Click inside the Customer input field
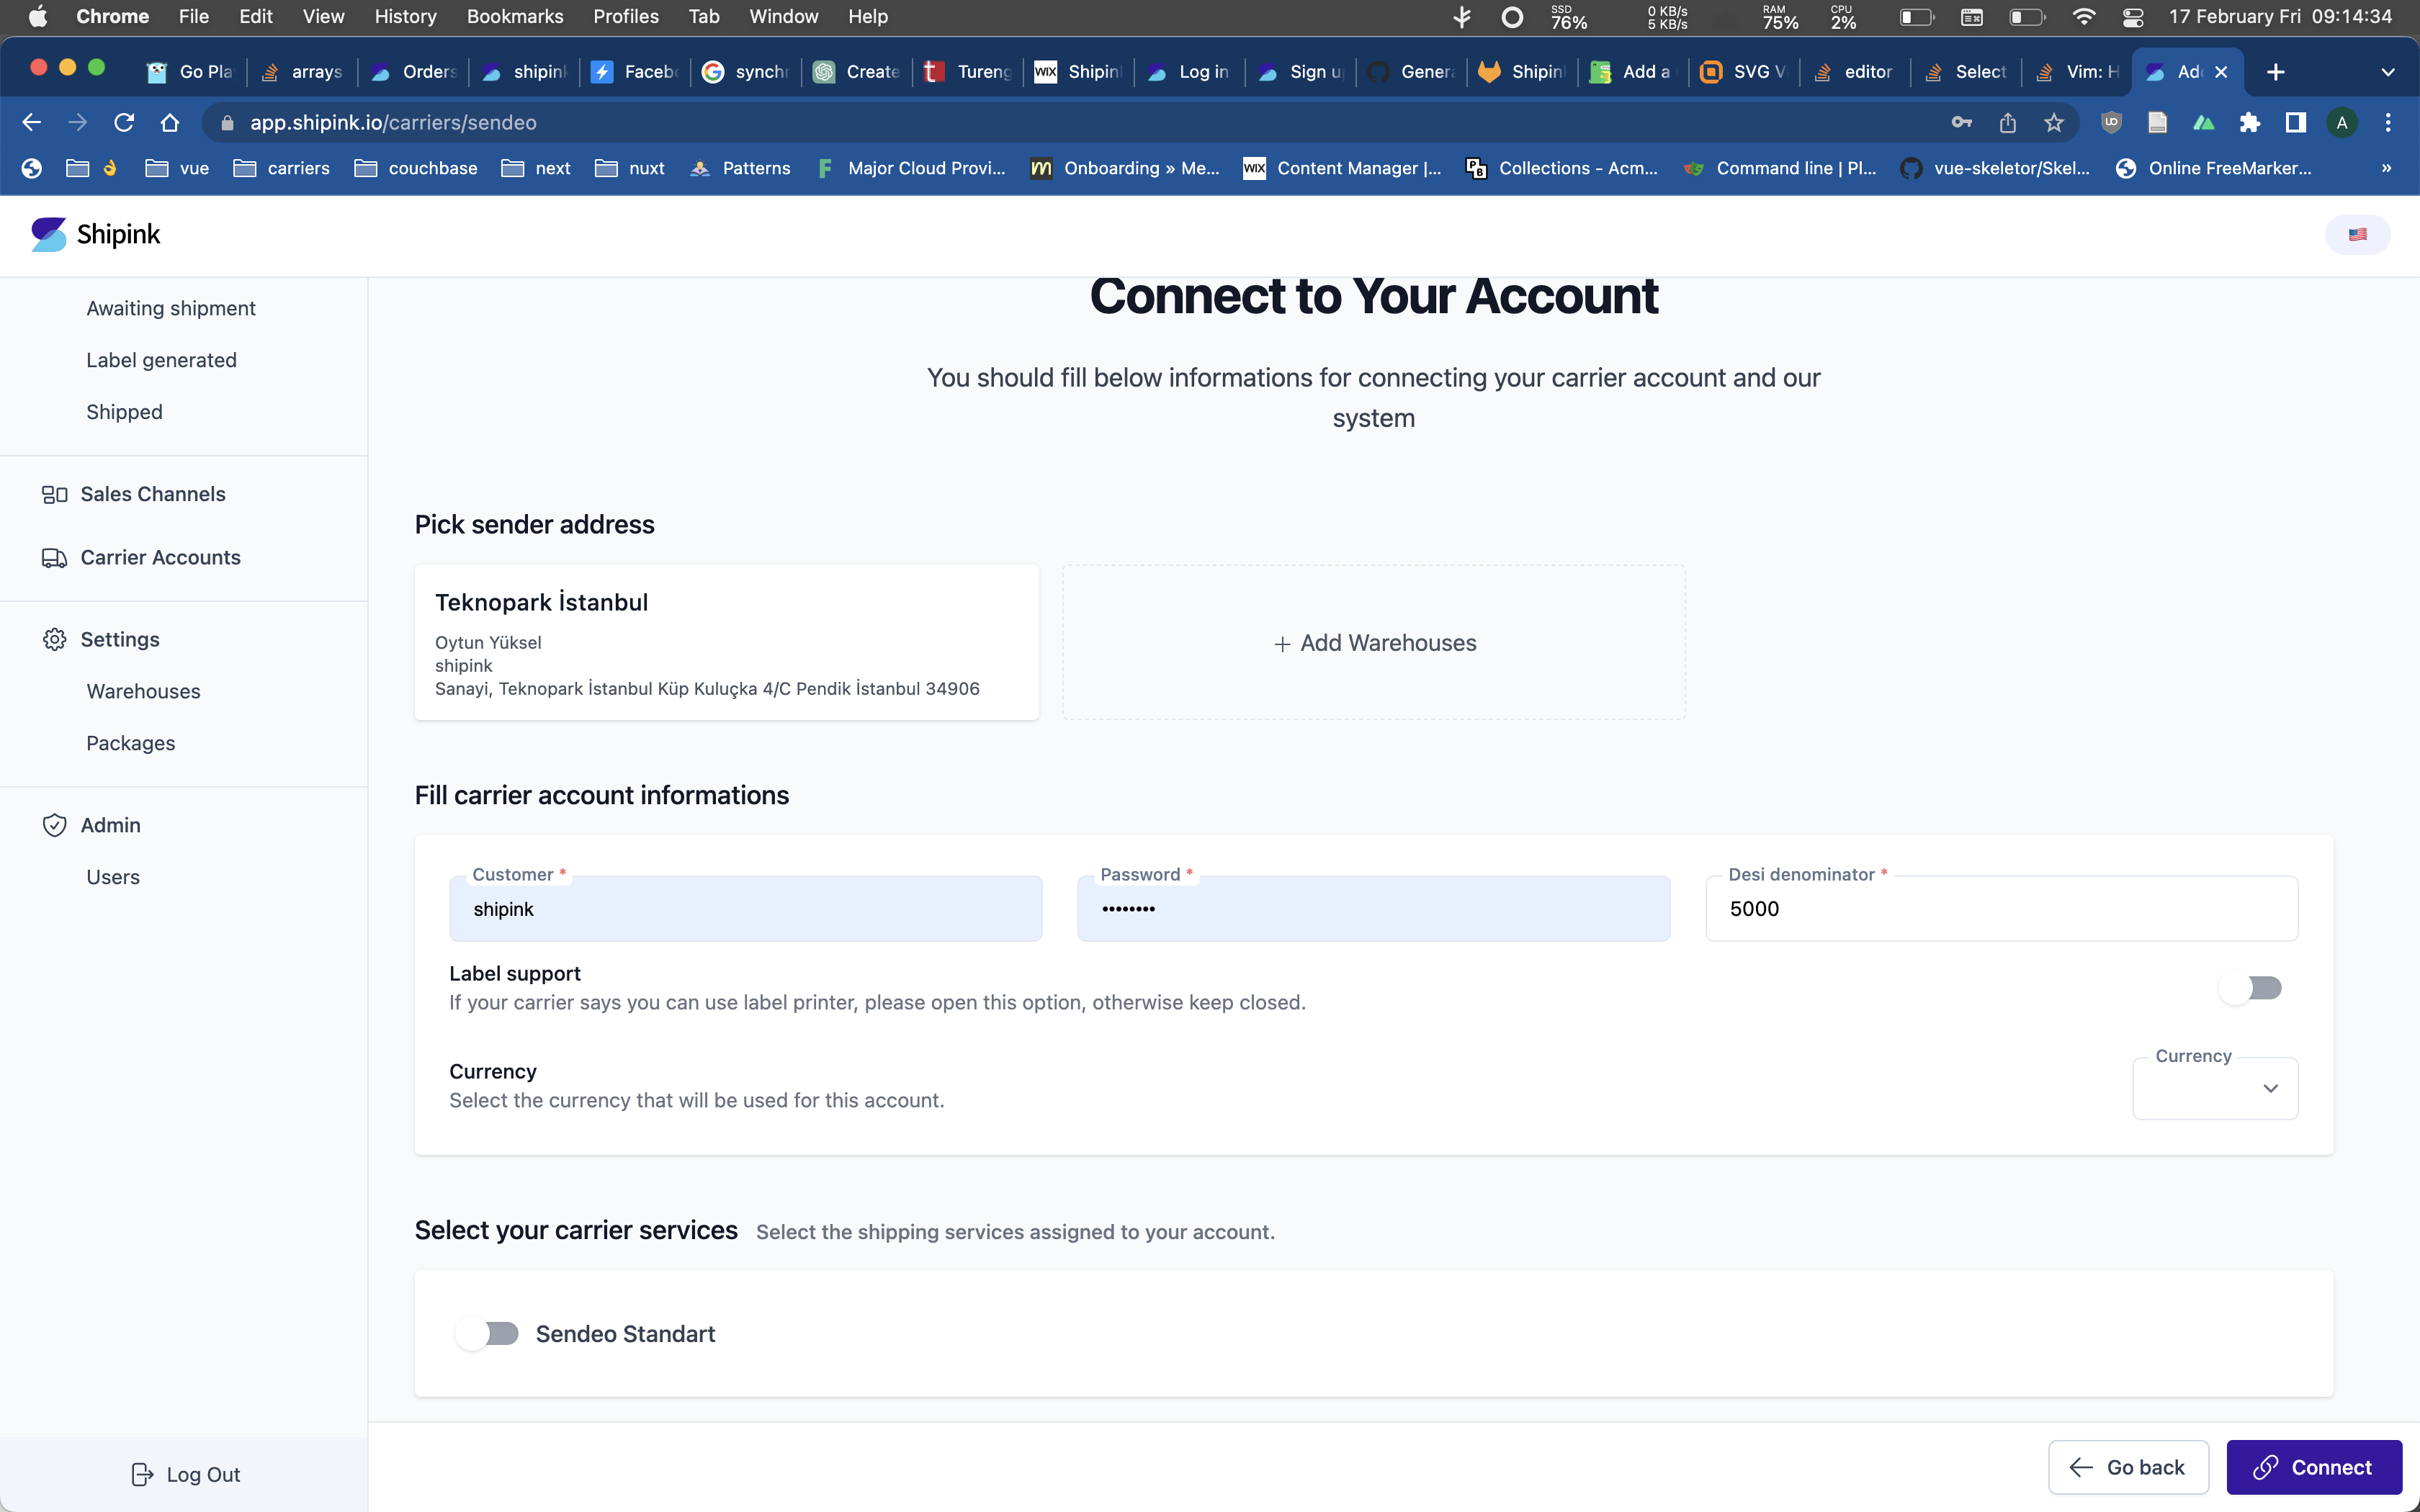The width and height of the screenshot is (2420, 1512). coord(746,908)
